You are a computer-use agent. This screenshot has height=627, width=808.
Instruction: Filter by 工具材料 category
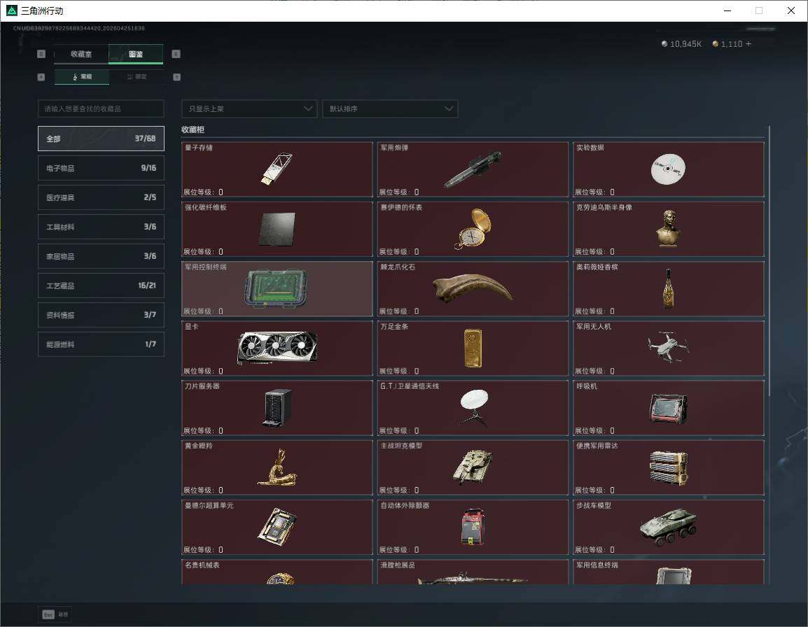tap(101, 227)
